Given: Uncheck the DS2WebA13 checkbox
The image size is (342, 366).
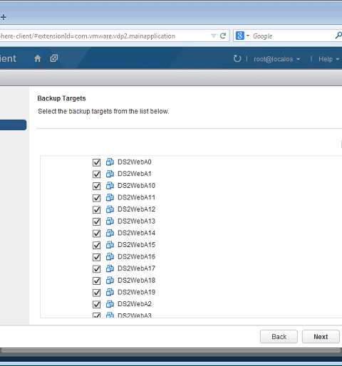Looking at the screenshot, I should (96, 221).
